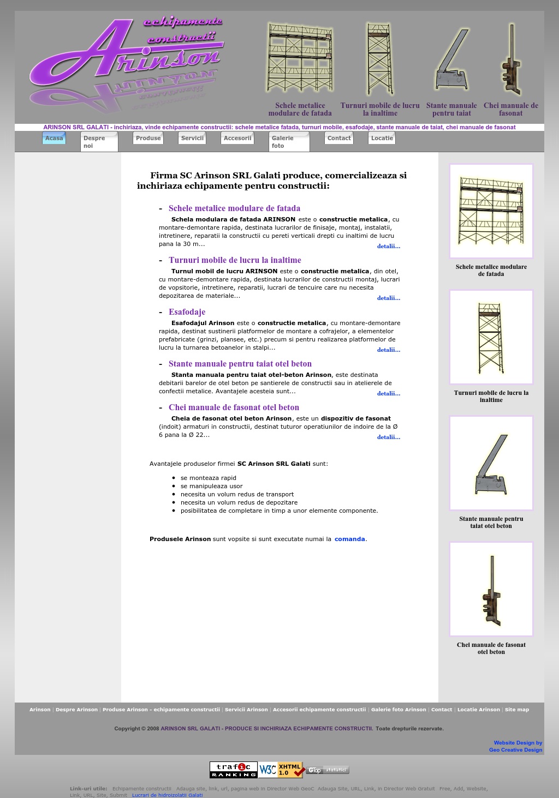Open the Esafodaje heading link
This screenshot has width=559, height=798.
[187, 312]
